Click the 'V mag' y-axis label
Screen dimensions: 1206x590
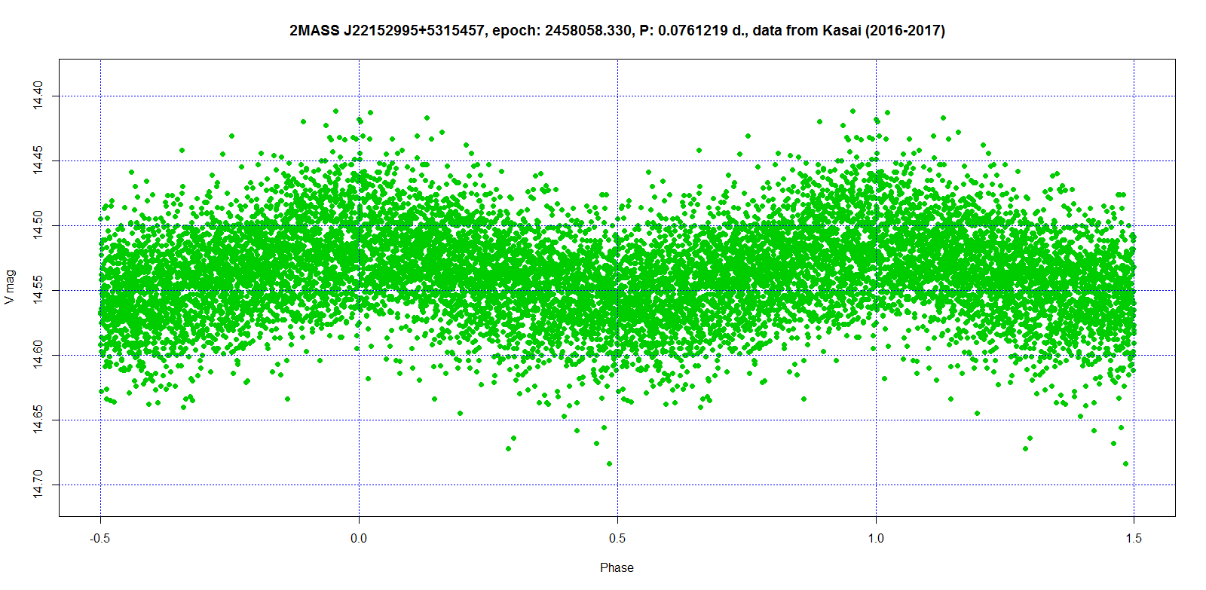(9, 287)
